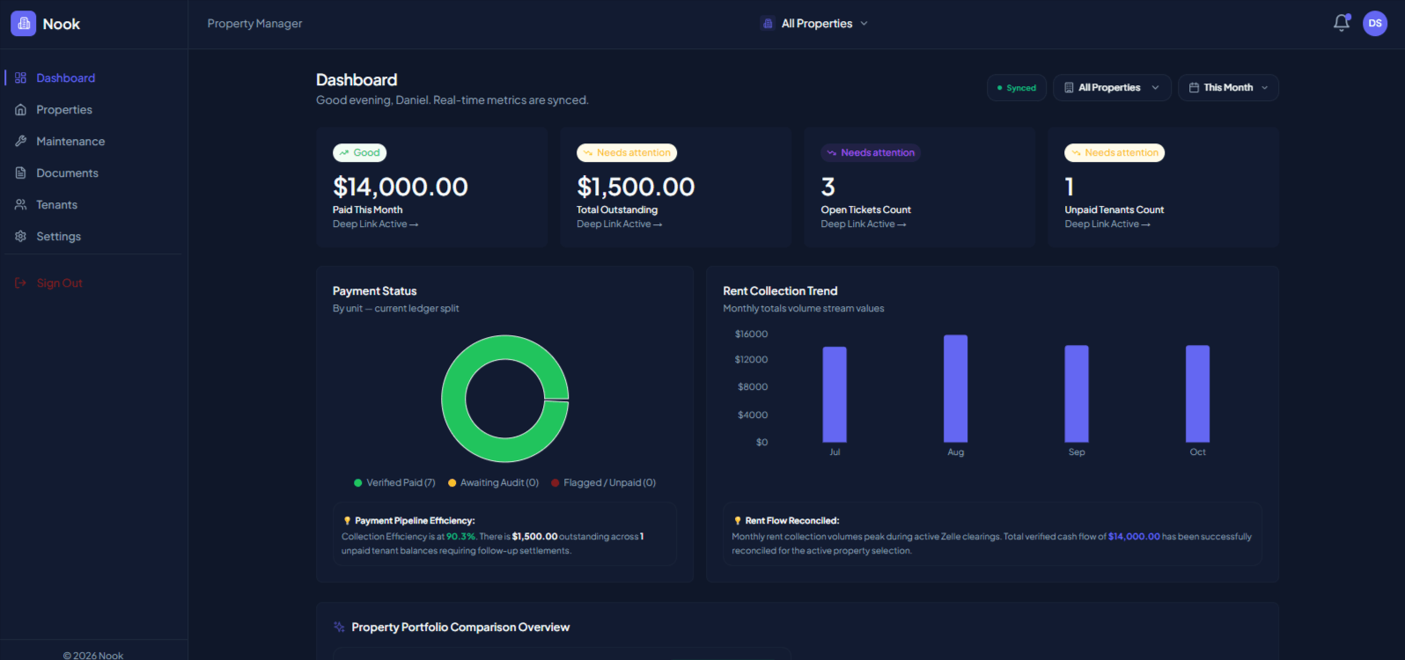Image resolution: width=1405 pixels, height=660 pixels.
Task: Open the Tenants section label
Action: 57,204
